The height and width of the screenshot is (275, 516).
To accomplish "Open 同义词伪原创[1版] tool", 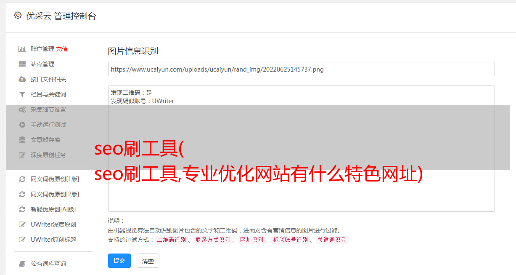I will click(55, 179).
